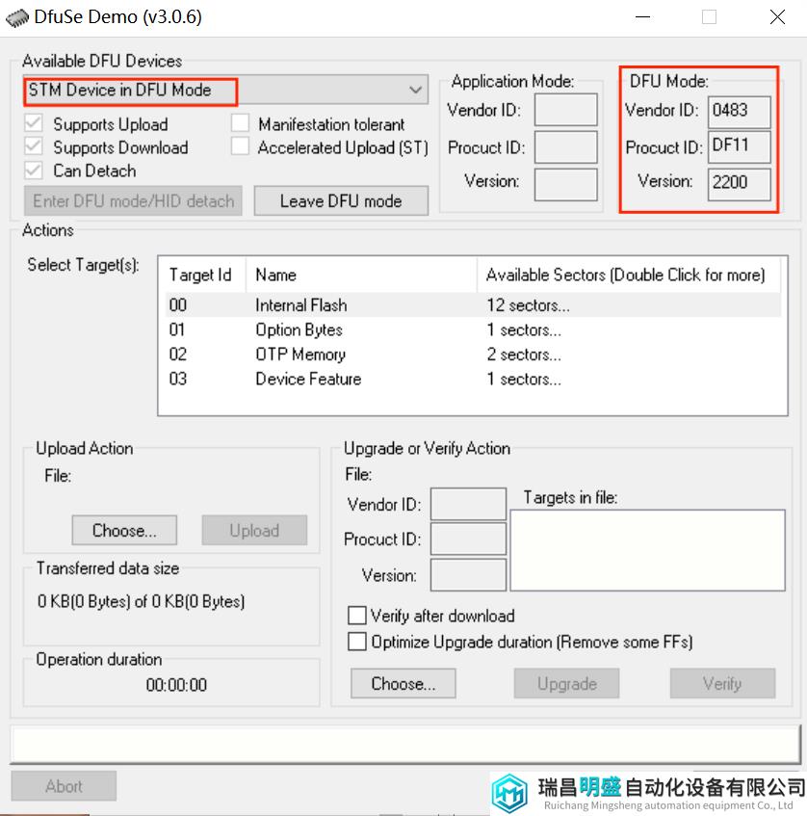807x816 pixels.
Task: Click DFU Mode Vendor ID field 0483
Action: tap(739, 112)
